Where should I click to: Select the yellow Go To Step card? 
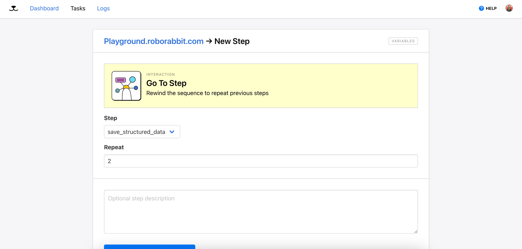(x=261, y=86)
